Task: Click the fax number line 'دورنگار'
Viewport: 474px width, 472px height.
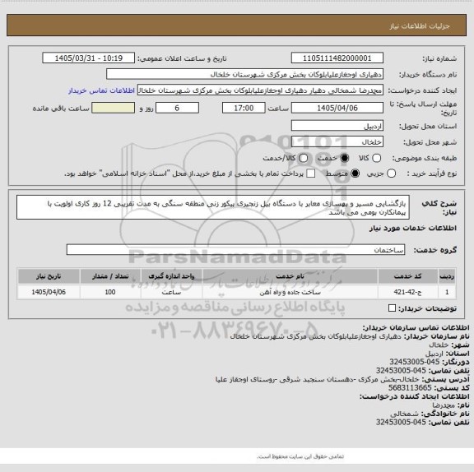Action: 430,362
